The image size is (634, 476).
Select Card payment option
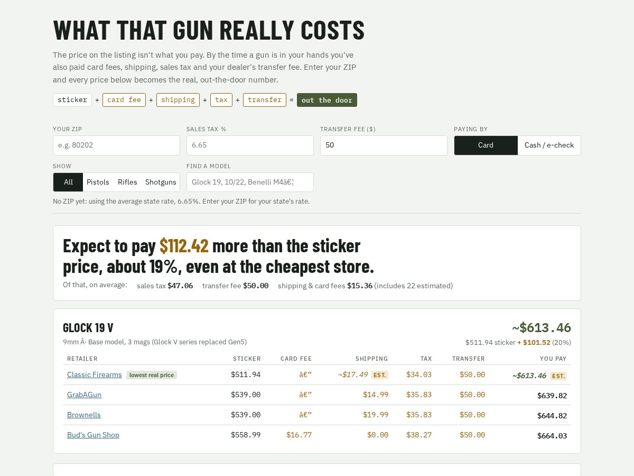(x=486, y=145)
